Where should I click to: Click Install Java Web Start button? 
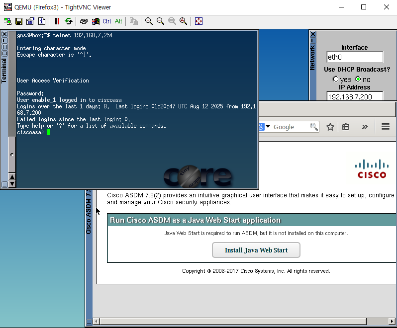pos(256,250)
